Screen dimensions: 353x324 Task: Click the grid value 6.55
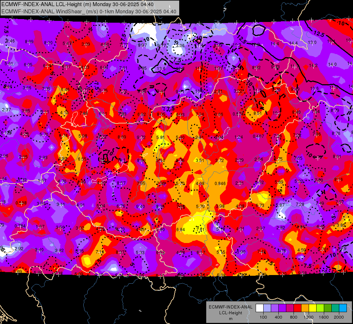[x=82, y=159]
